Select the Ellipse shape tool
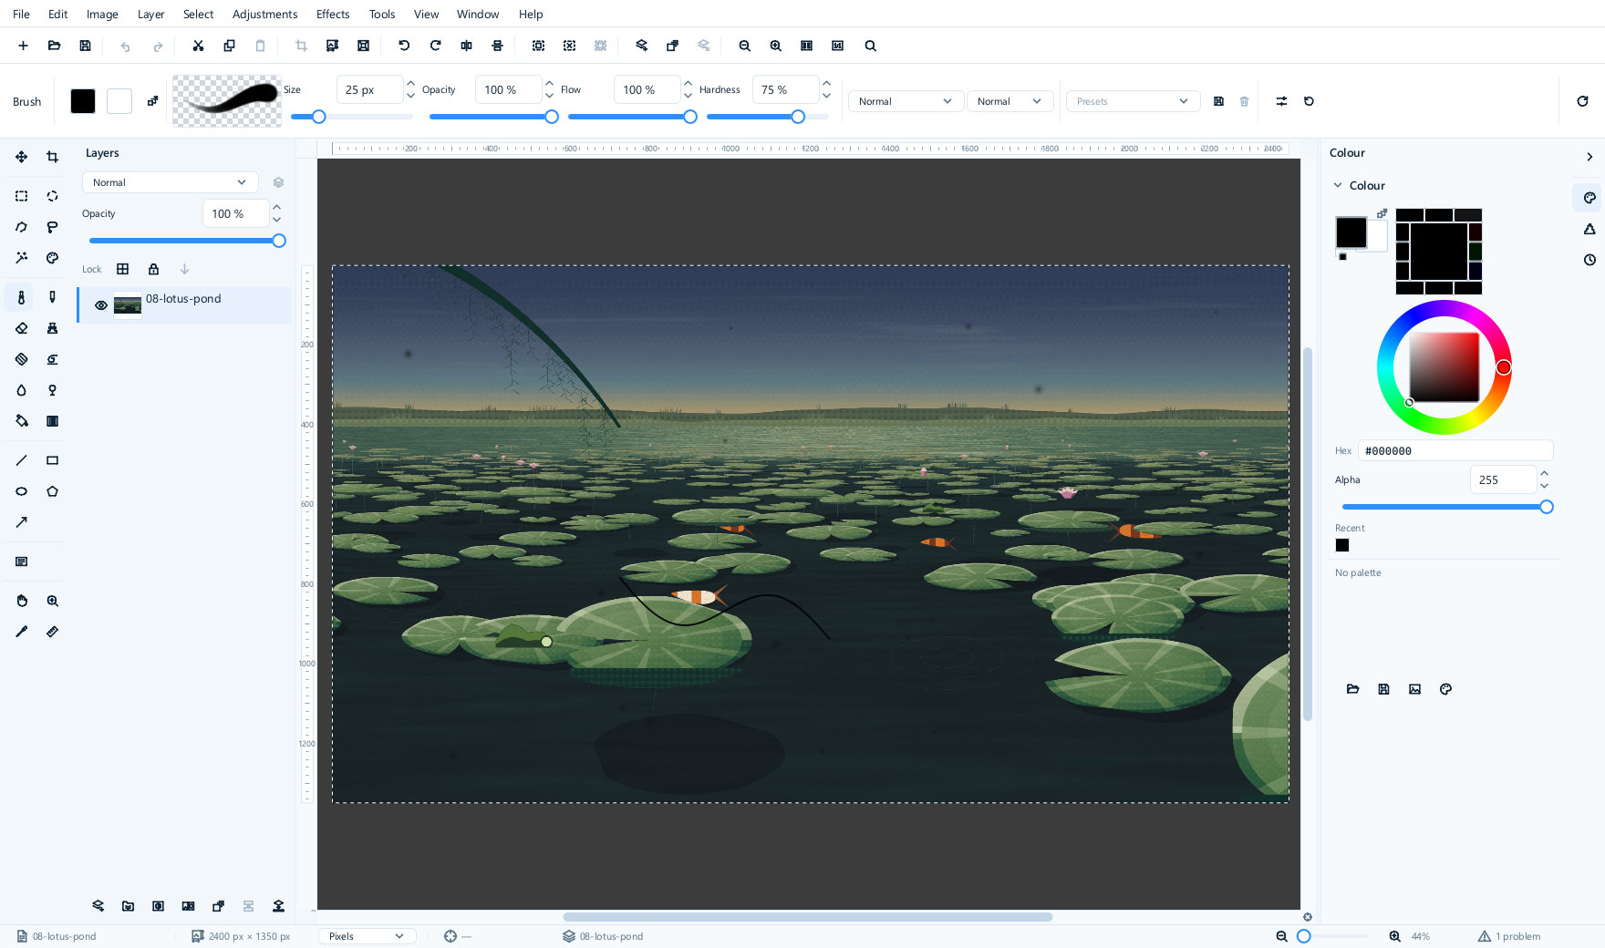The image size is (1605, 948). [21, 491]
